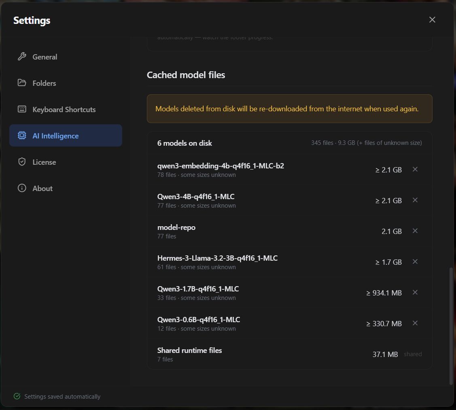The image size is (456, 410).
Task: Open Keyboard Shortcuts settings
Action: pyautogui.click(x=66, y=109)
